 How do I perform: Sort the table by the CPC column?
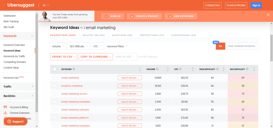coord(193,69)
